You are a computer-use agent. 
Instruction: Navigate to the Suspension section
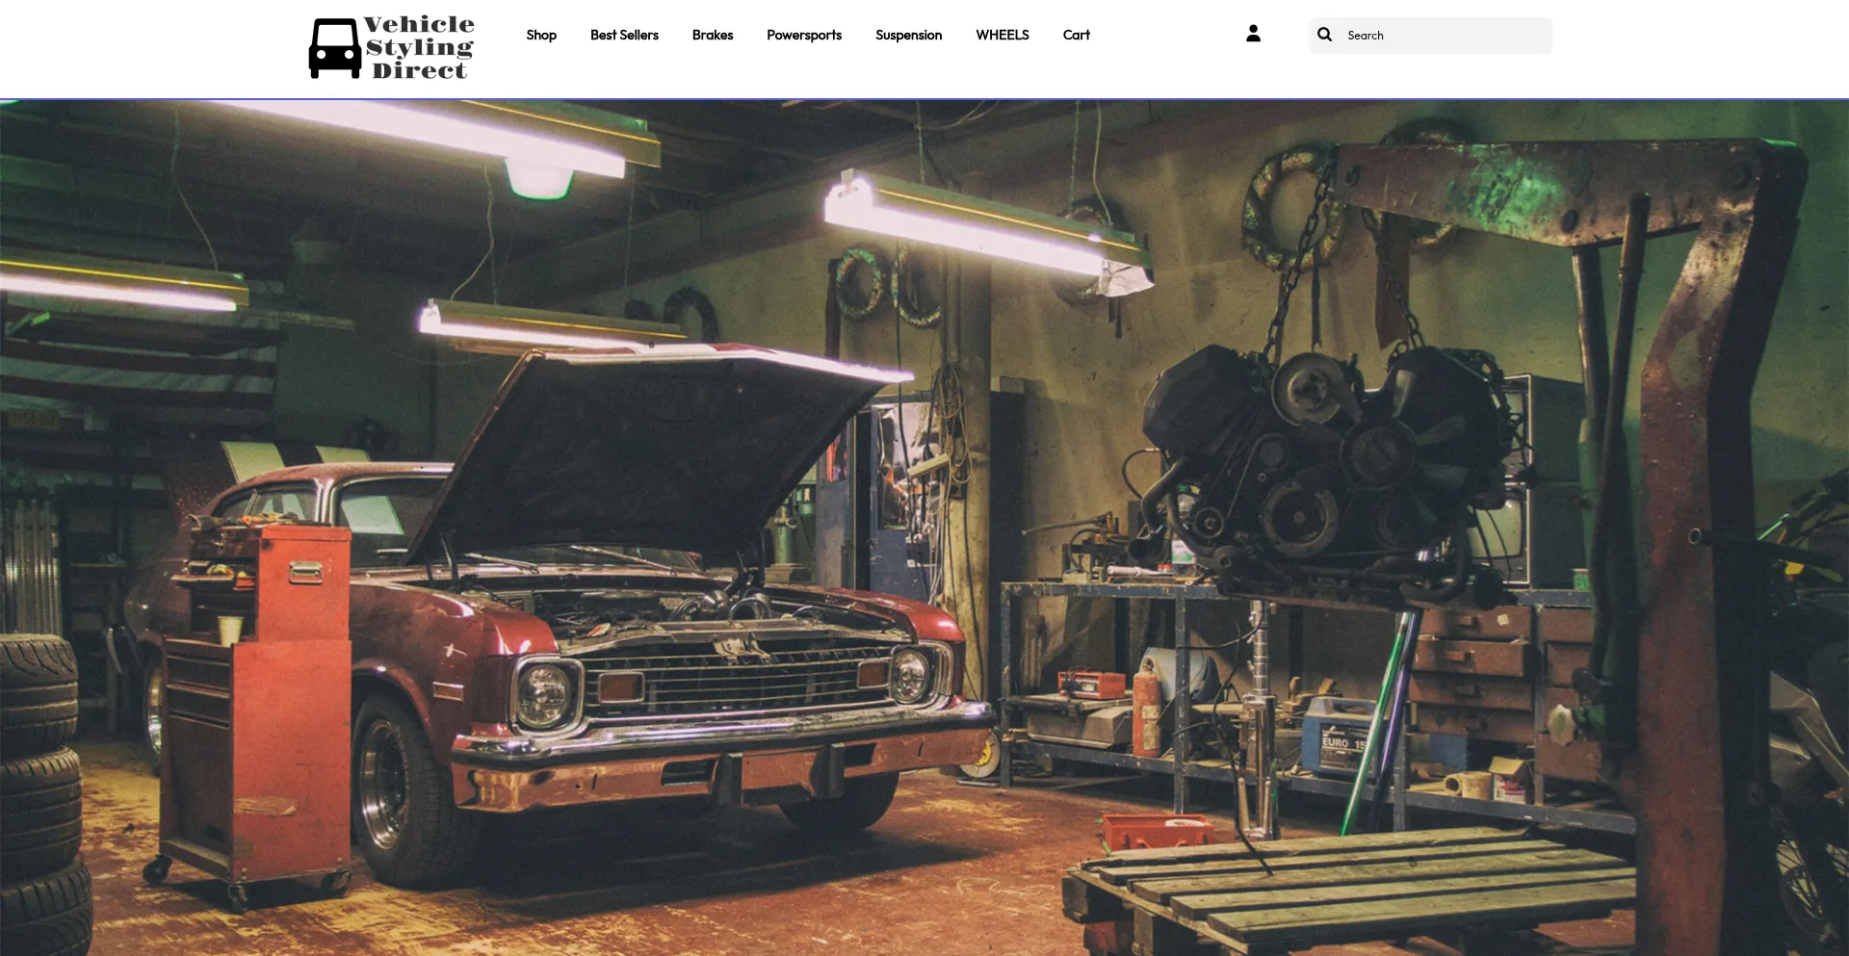coord(908,35)
